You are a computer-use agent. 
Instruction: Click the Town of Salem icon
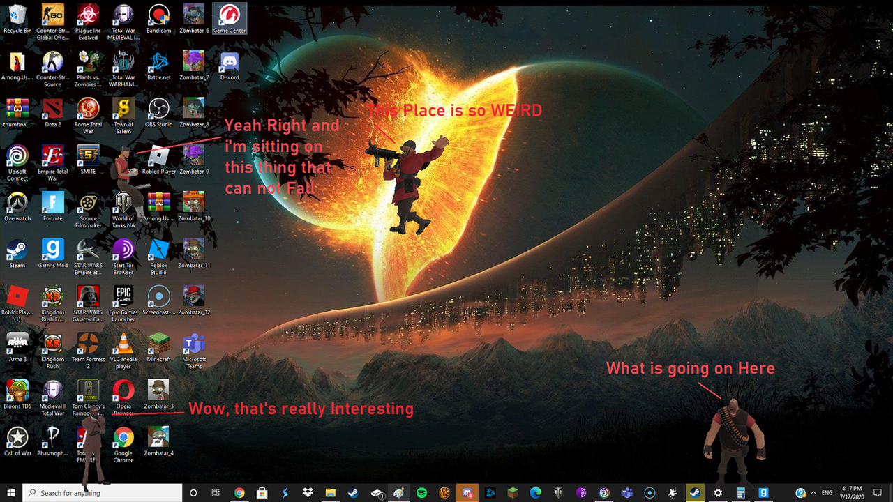(x=123, y=115)
